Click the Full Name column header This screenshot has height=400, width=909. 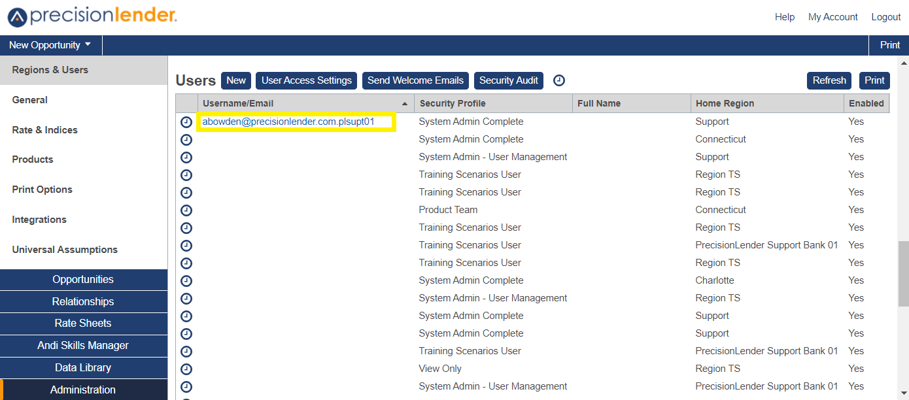[x=631, y=103]
